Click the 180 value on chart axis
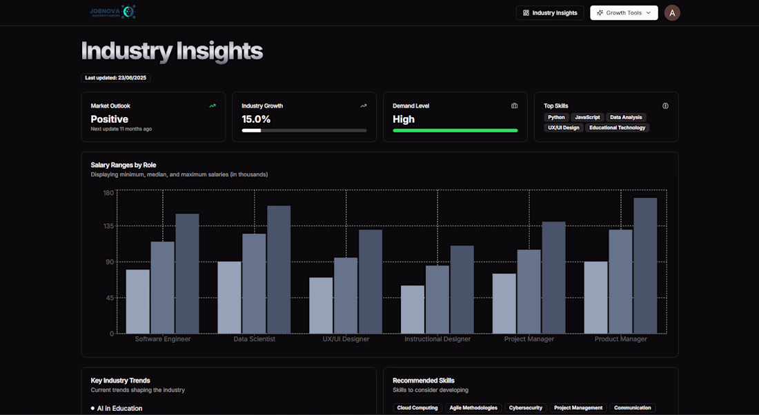Image resolution: width=759 pixels, height=415 pixels. [x=108, y=193]
